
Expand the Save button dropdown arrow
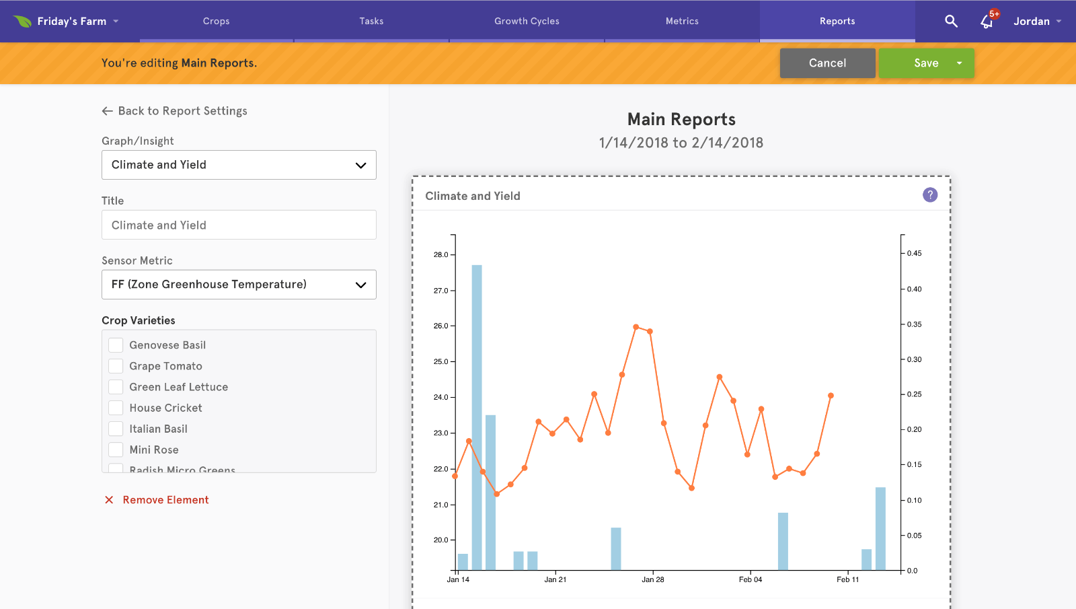(959, 63)
